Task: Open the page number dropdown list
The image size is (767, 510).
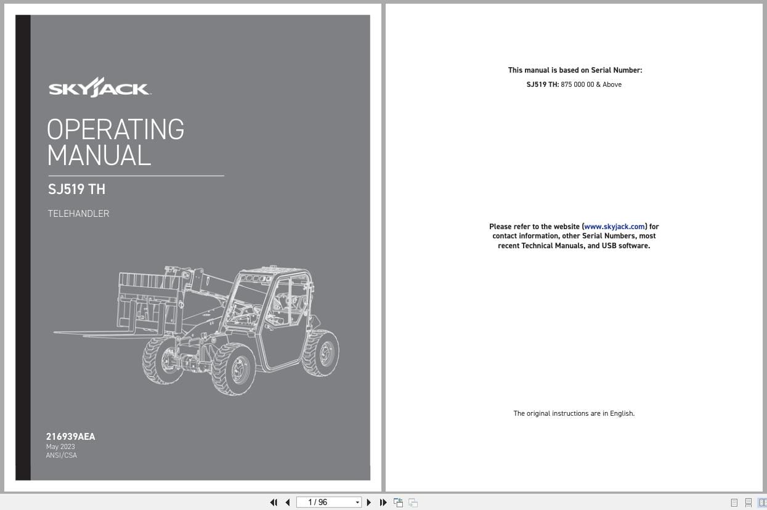Action: point(358,503)
